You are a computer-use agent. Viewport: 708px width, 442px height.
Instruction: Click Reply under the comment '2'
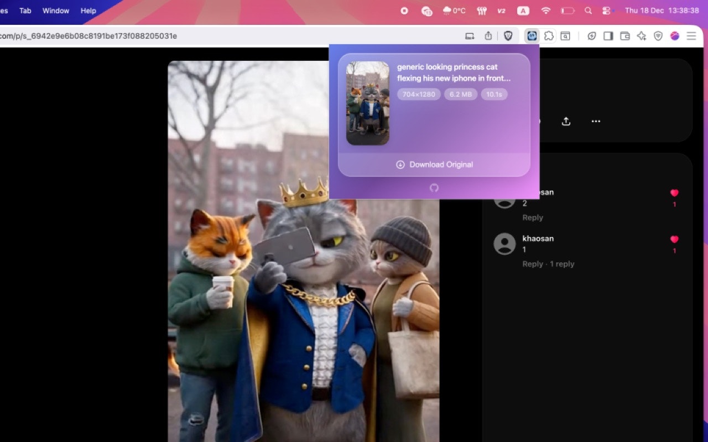[x=533, y=218]
